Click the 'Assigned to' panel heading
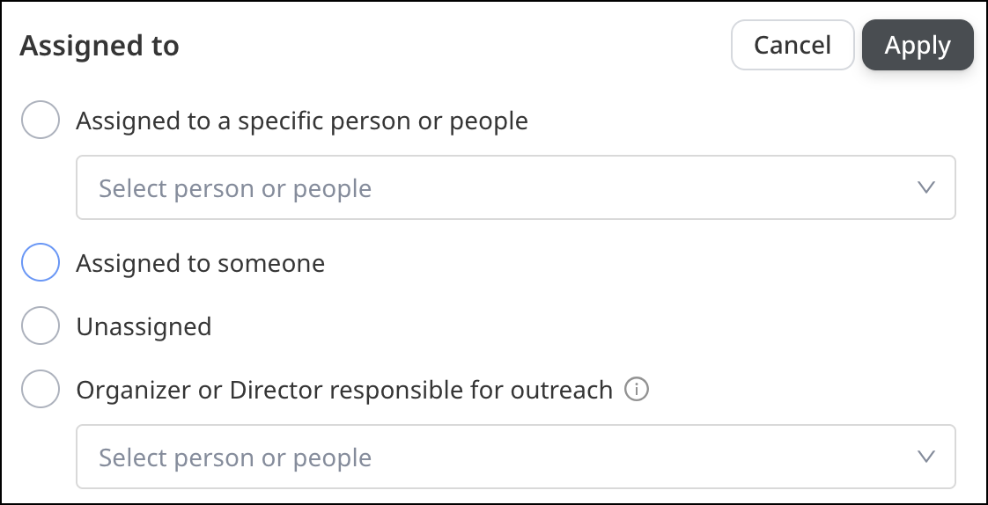 coord(100,46)
